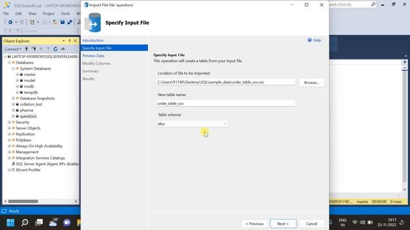
Task: Click the volume tray icon
Action: [363, 222]
